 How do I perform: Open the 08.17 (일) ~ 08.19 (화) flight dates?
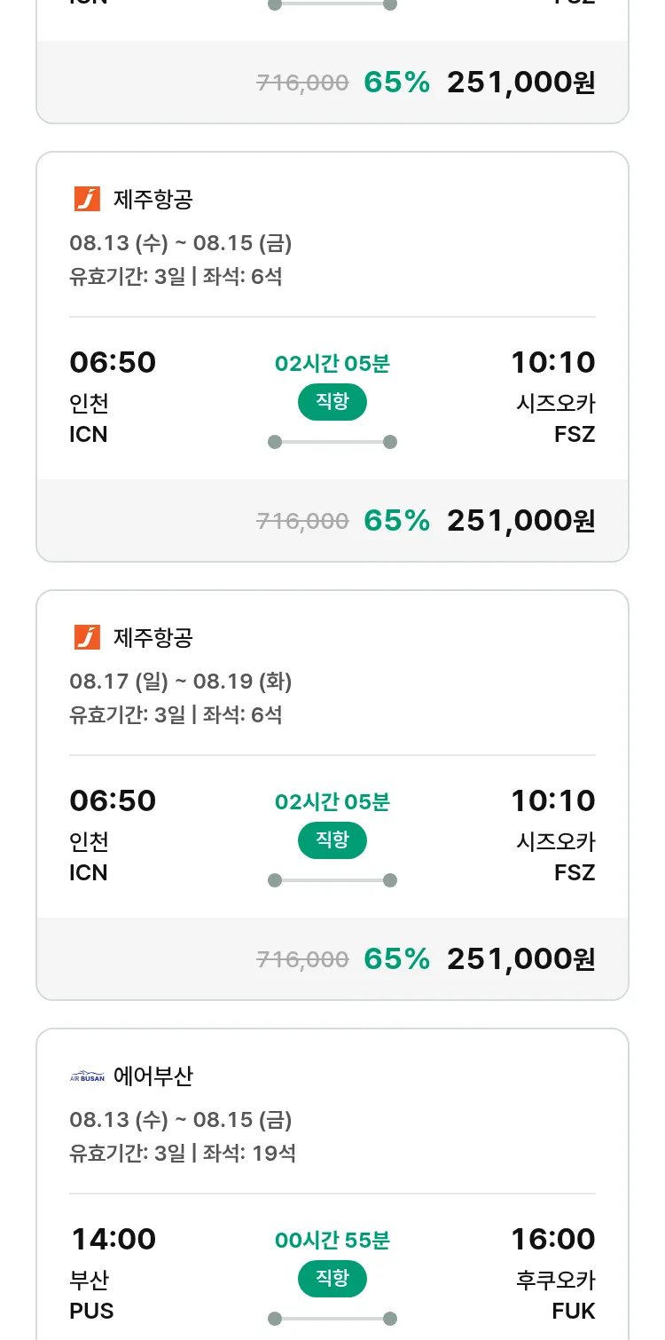(x=181, y=682)
